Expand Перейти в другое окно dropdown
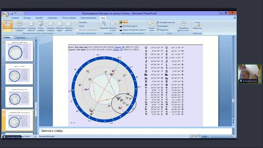Viewport: 263px width, 148px height. click(x=184, y=26)
